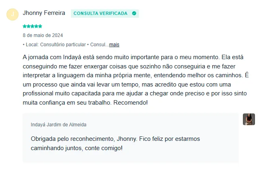Image resolution: width=259 pixels, height=169 pixels.
Task: Click the "Local: Consultório particular" text
Action: coord(54,45)
